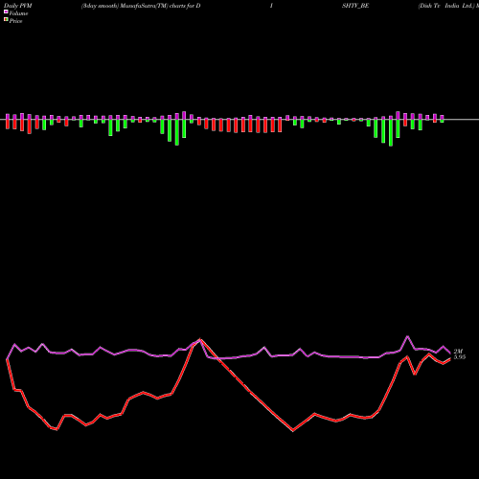Click the '(Dish Tv India Ltd.)' company name
479x479 pixels.
pyautogui.click(x=446, y=6)
